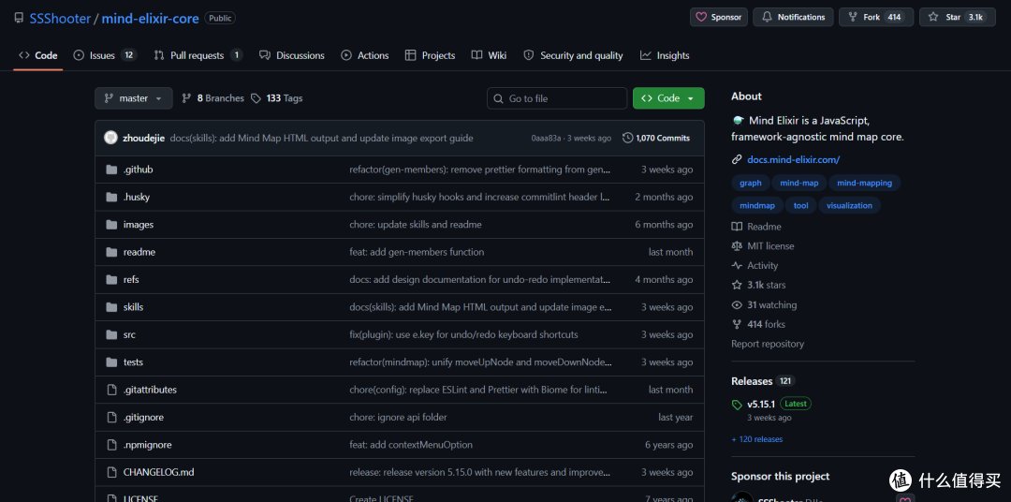The image size is (1011, 502).
Task: Open the CHANGELOG.md file name
Action: point(158,472)
